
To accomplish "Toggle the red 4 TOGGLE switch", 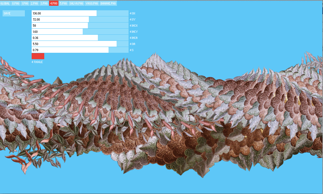I will (x=38, y=56).
